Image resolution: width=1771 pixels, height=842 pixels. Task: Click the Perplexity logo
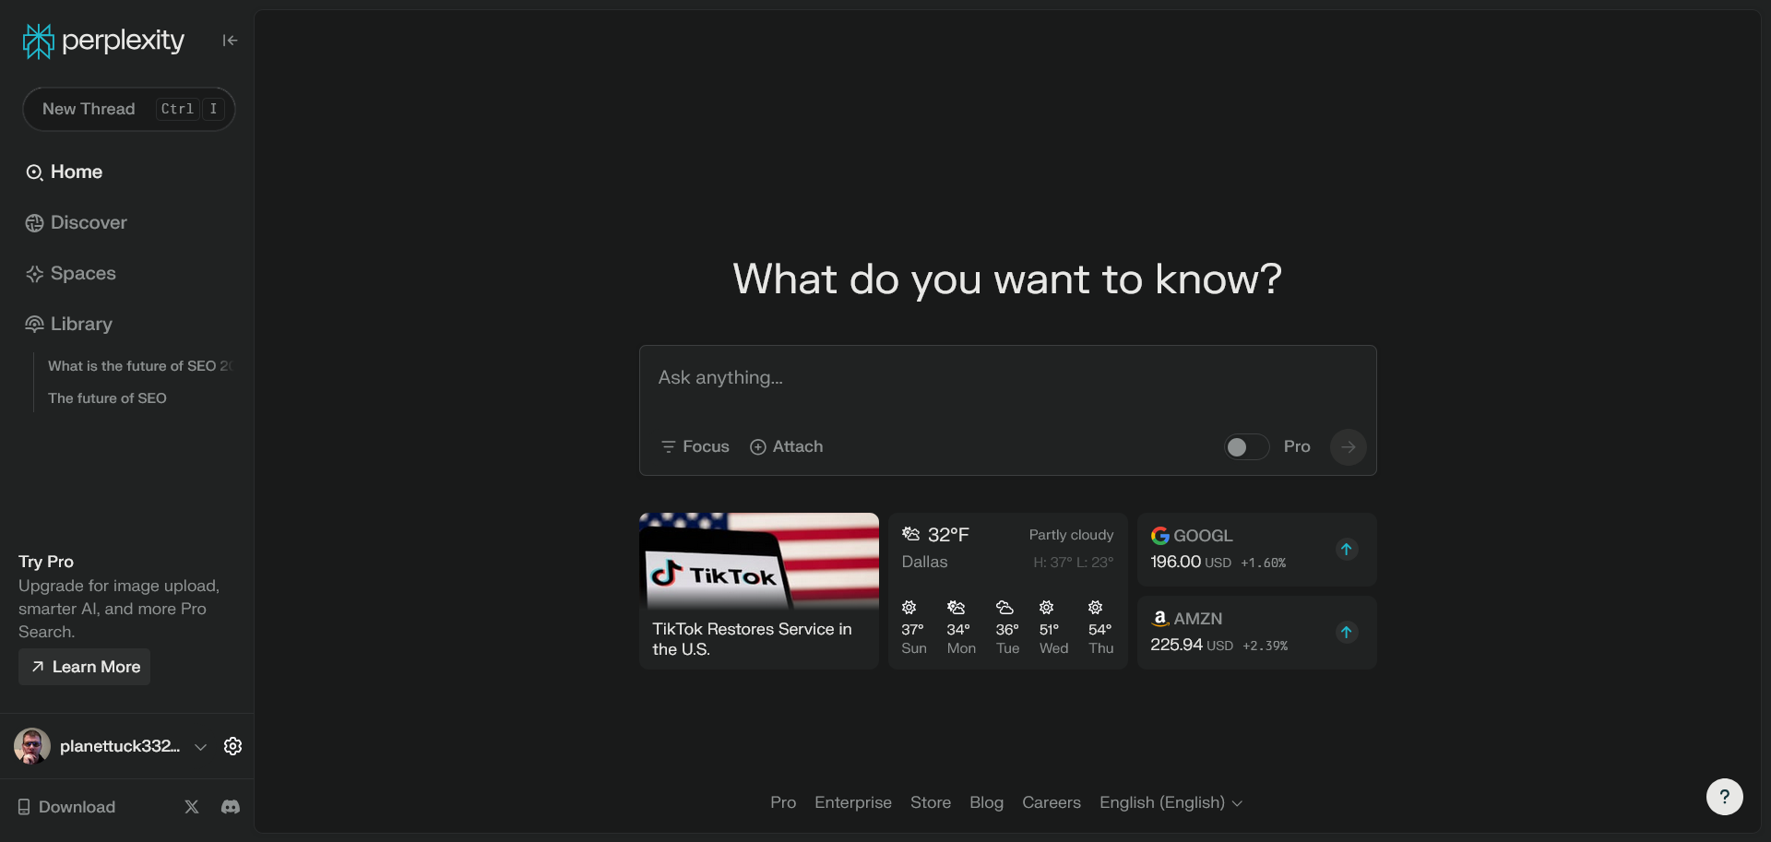pyautogui.click(x=103, y=41)
